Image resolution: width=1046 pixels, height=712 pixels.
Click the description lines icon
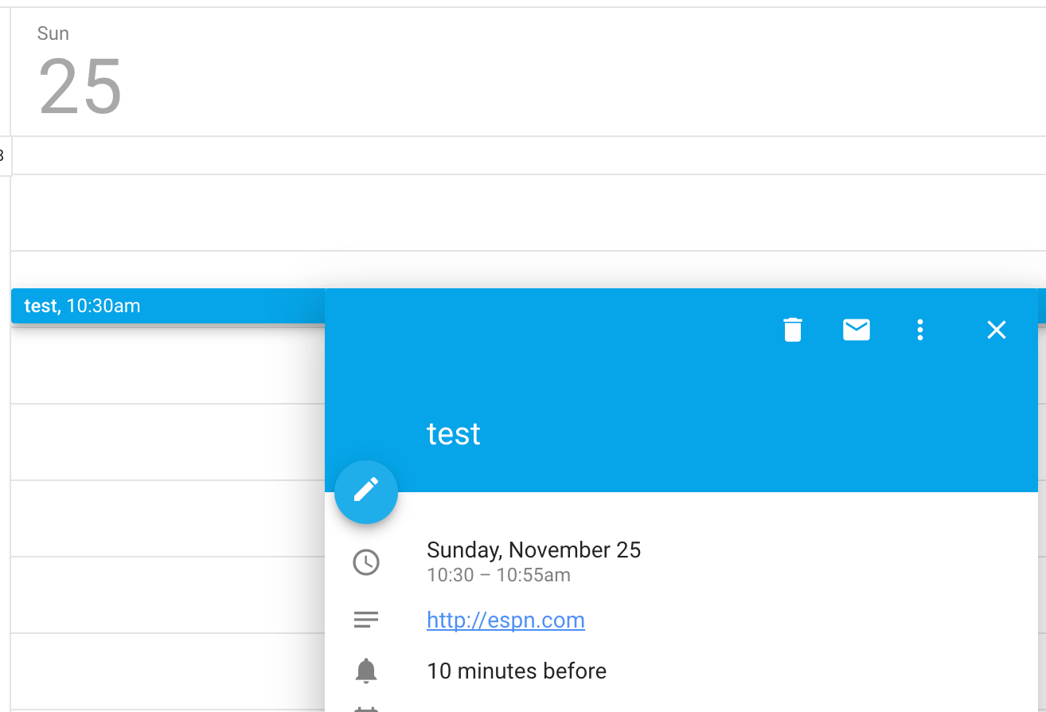366,619
